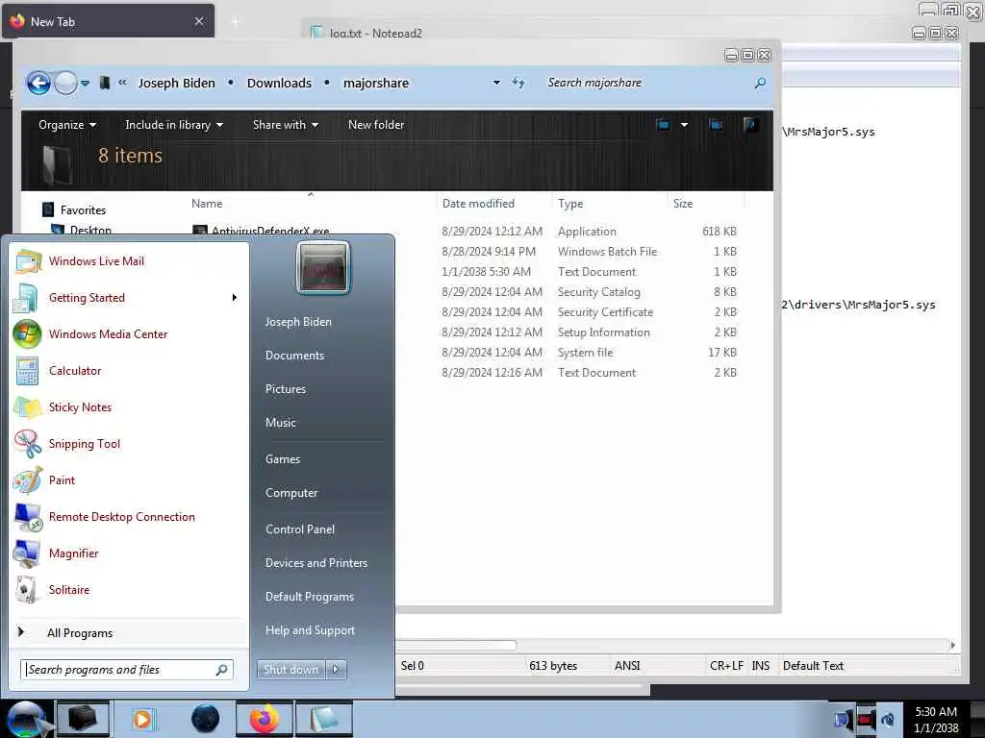Open Downloads breadcrumb in address bar

click(x=279, y=83)
